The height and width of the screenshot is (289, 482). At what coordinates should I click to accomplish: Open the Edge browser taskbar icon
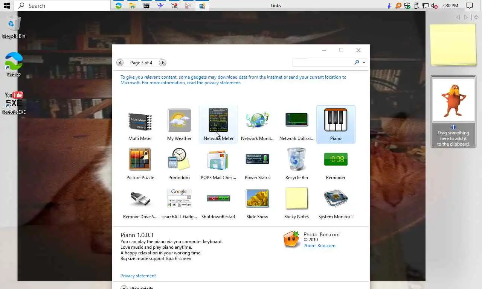(119, 6)
